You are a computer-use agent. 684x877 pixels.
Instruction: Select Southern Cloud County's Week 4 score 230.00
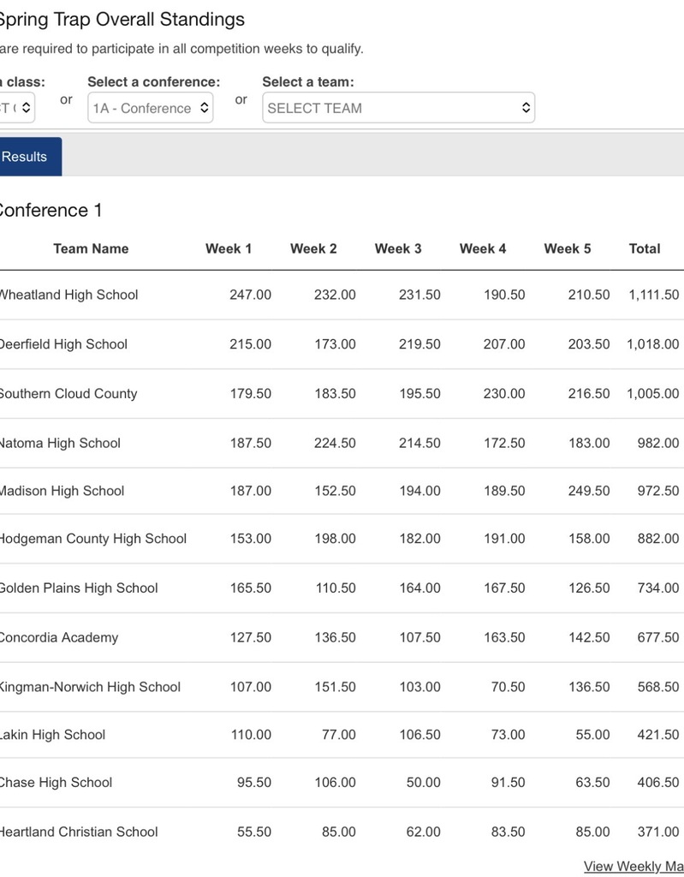(x=504, y=393)
